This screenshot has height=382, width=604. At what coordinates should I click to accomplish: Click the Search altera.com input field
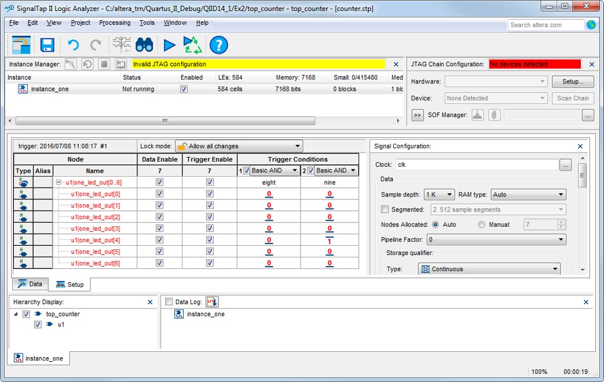tap(546, 25)
